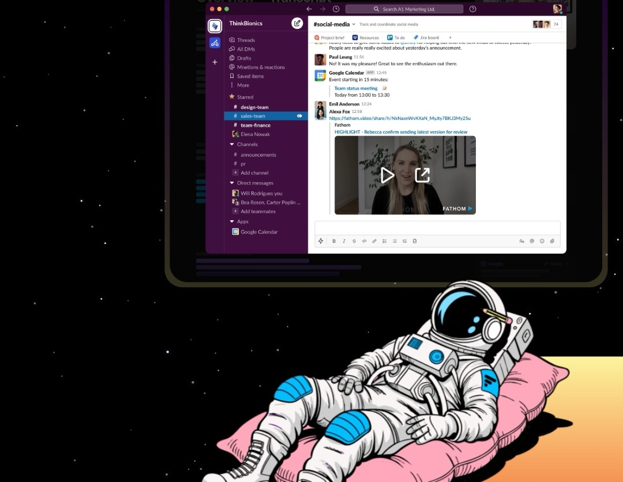Insert a code block in composer
This screenshot has width=623, height=482.
(x=415, y=241)
